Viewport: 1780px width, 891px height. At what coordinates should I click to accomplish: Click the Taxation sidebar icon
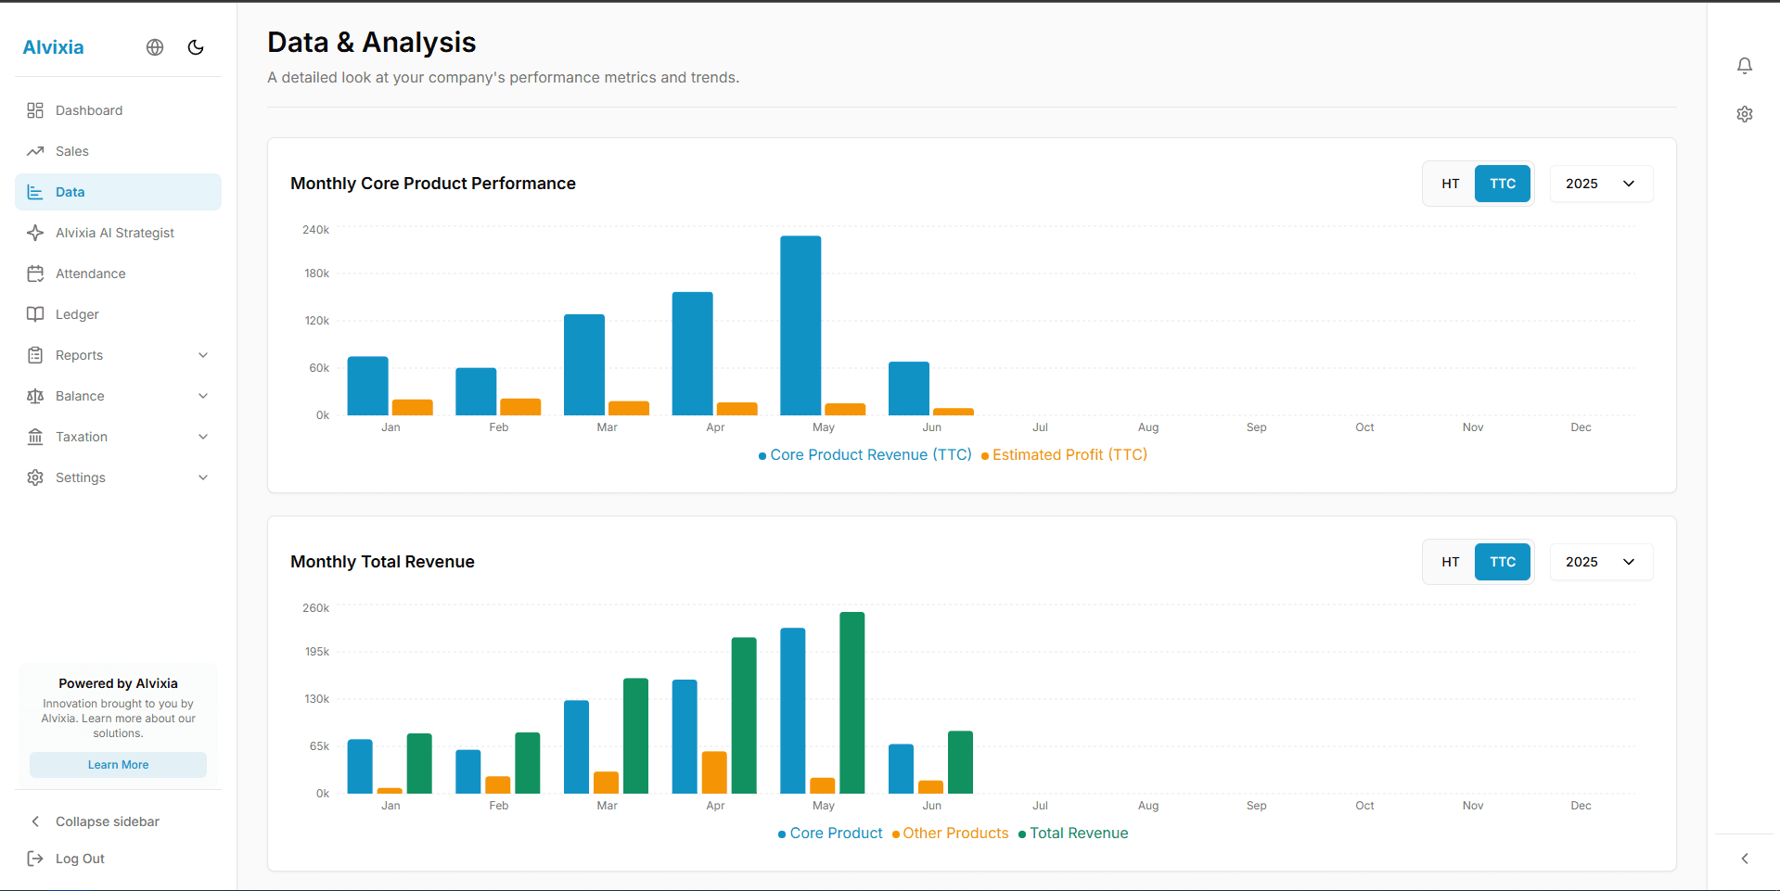click(35, 437)
